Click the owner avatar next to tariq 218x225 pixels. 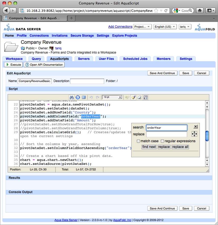pyautogui.click(x=51, y=48)
